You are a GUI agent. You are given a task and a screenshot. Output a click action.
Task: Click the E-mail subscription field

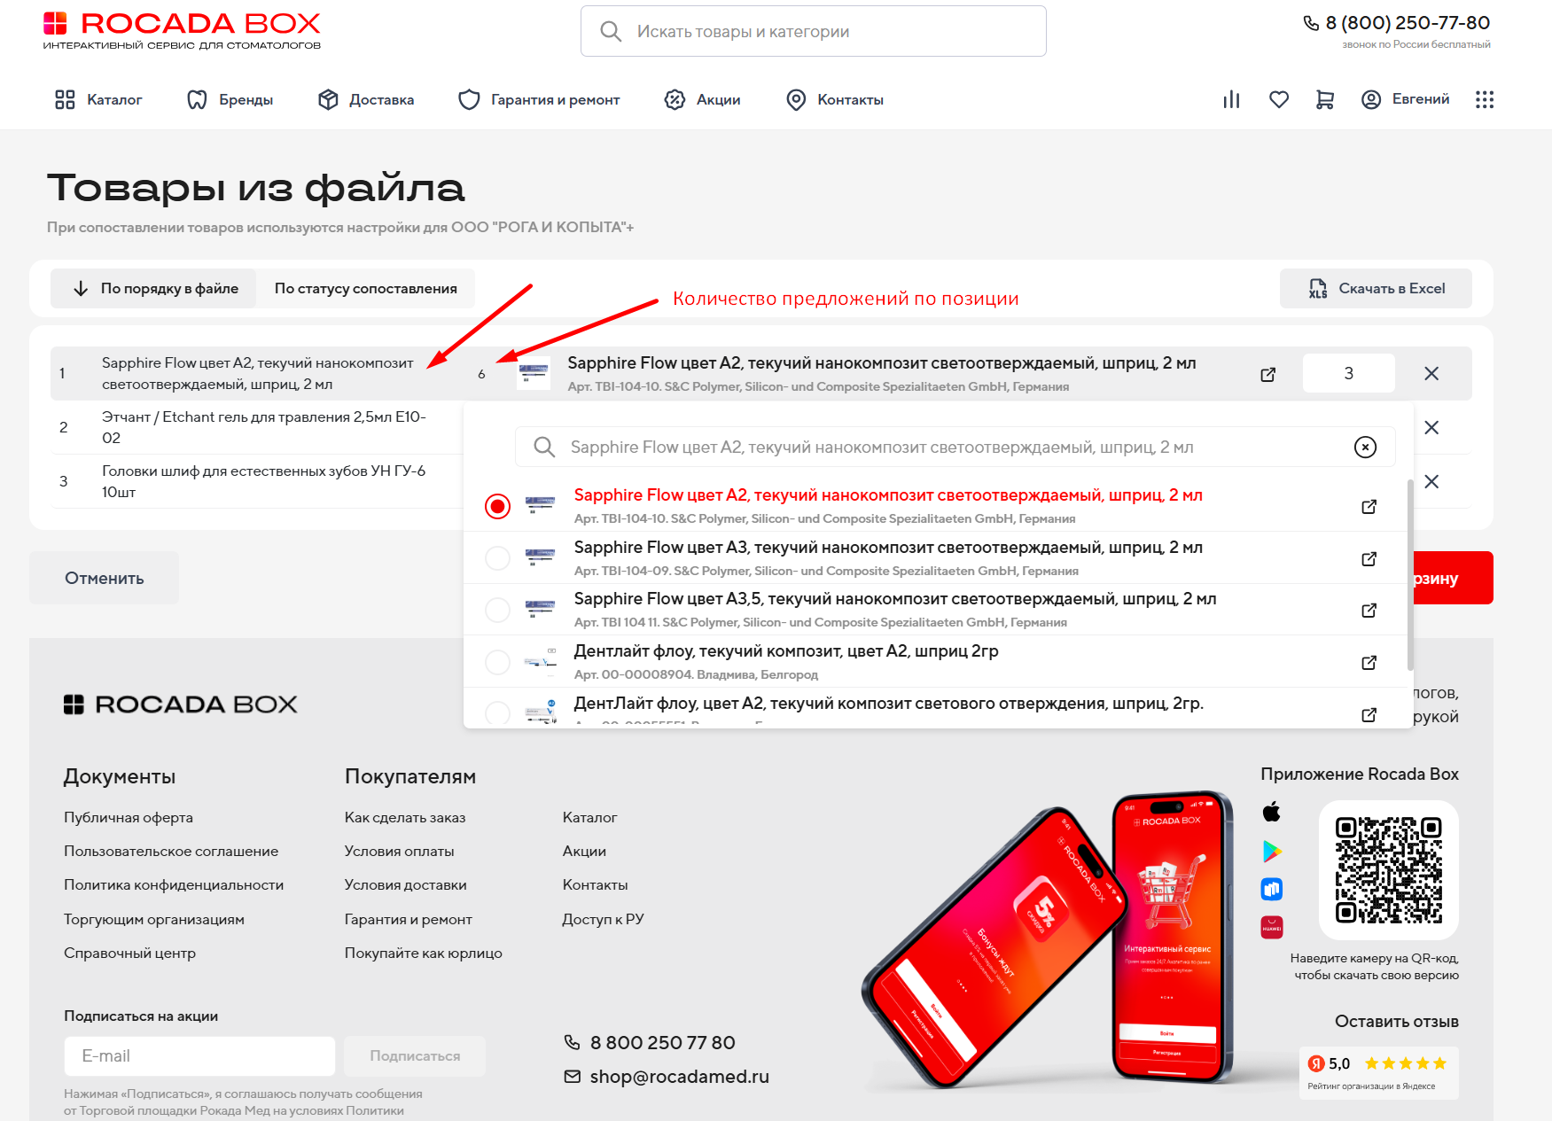tap(199, 1056)
